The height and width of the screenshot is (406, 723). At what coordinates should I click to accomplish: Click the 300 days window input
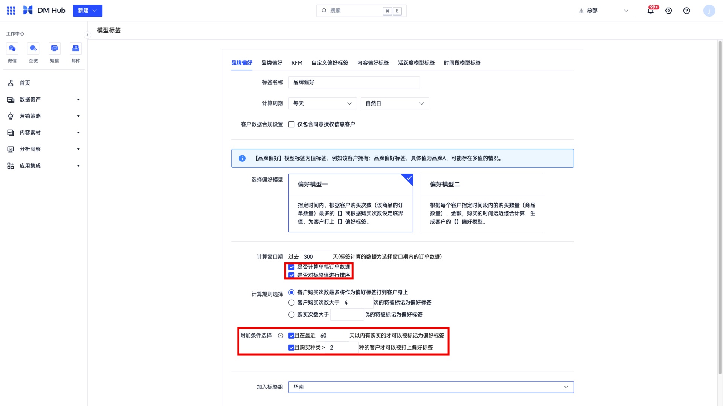[x=316, y=257]
